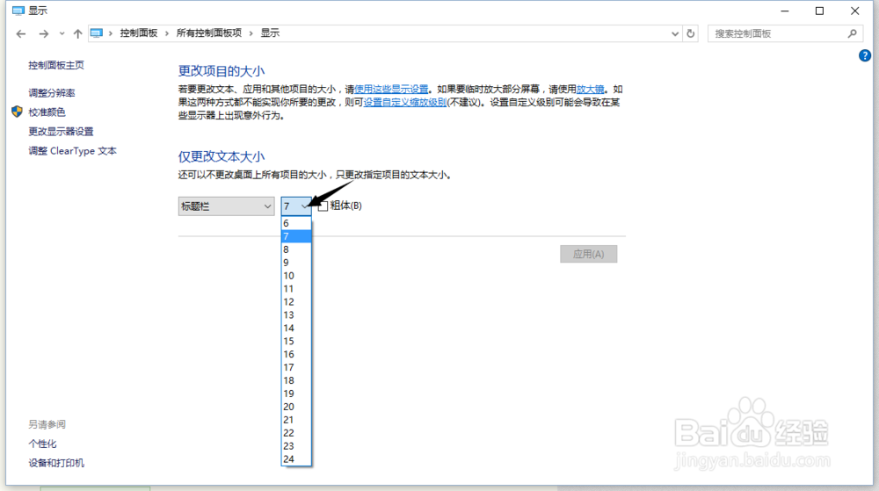Expand the address bar history dropdown

pos(675,33)
